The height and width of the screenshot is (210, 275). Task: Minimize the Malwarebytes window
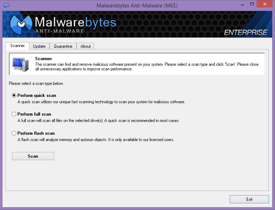tap(244, 5)
